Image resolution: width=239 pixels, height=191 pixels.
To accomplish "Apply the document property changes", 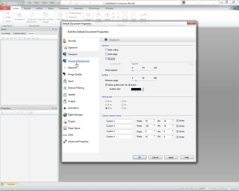I will pyautogui.click(x=171, y=157).
